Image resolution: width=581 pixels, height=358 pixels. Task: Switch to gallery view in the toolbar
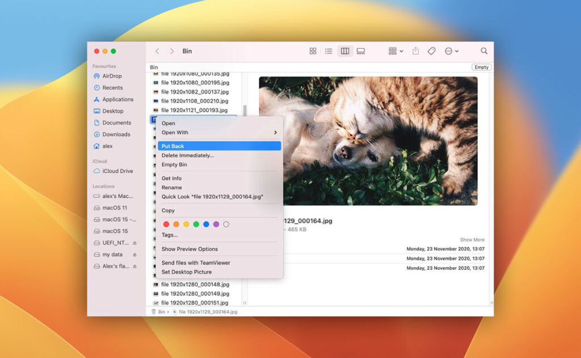361,51
